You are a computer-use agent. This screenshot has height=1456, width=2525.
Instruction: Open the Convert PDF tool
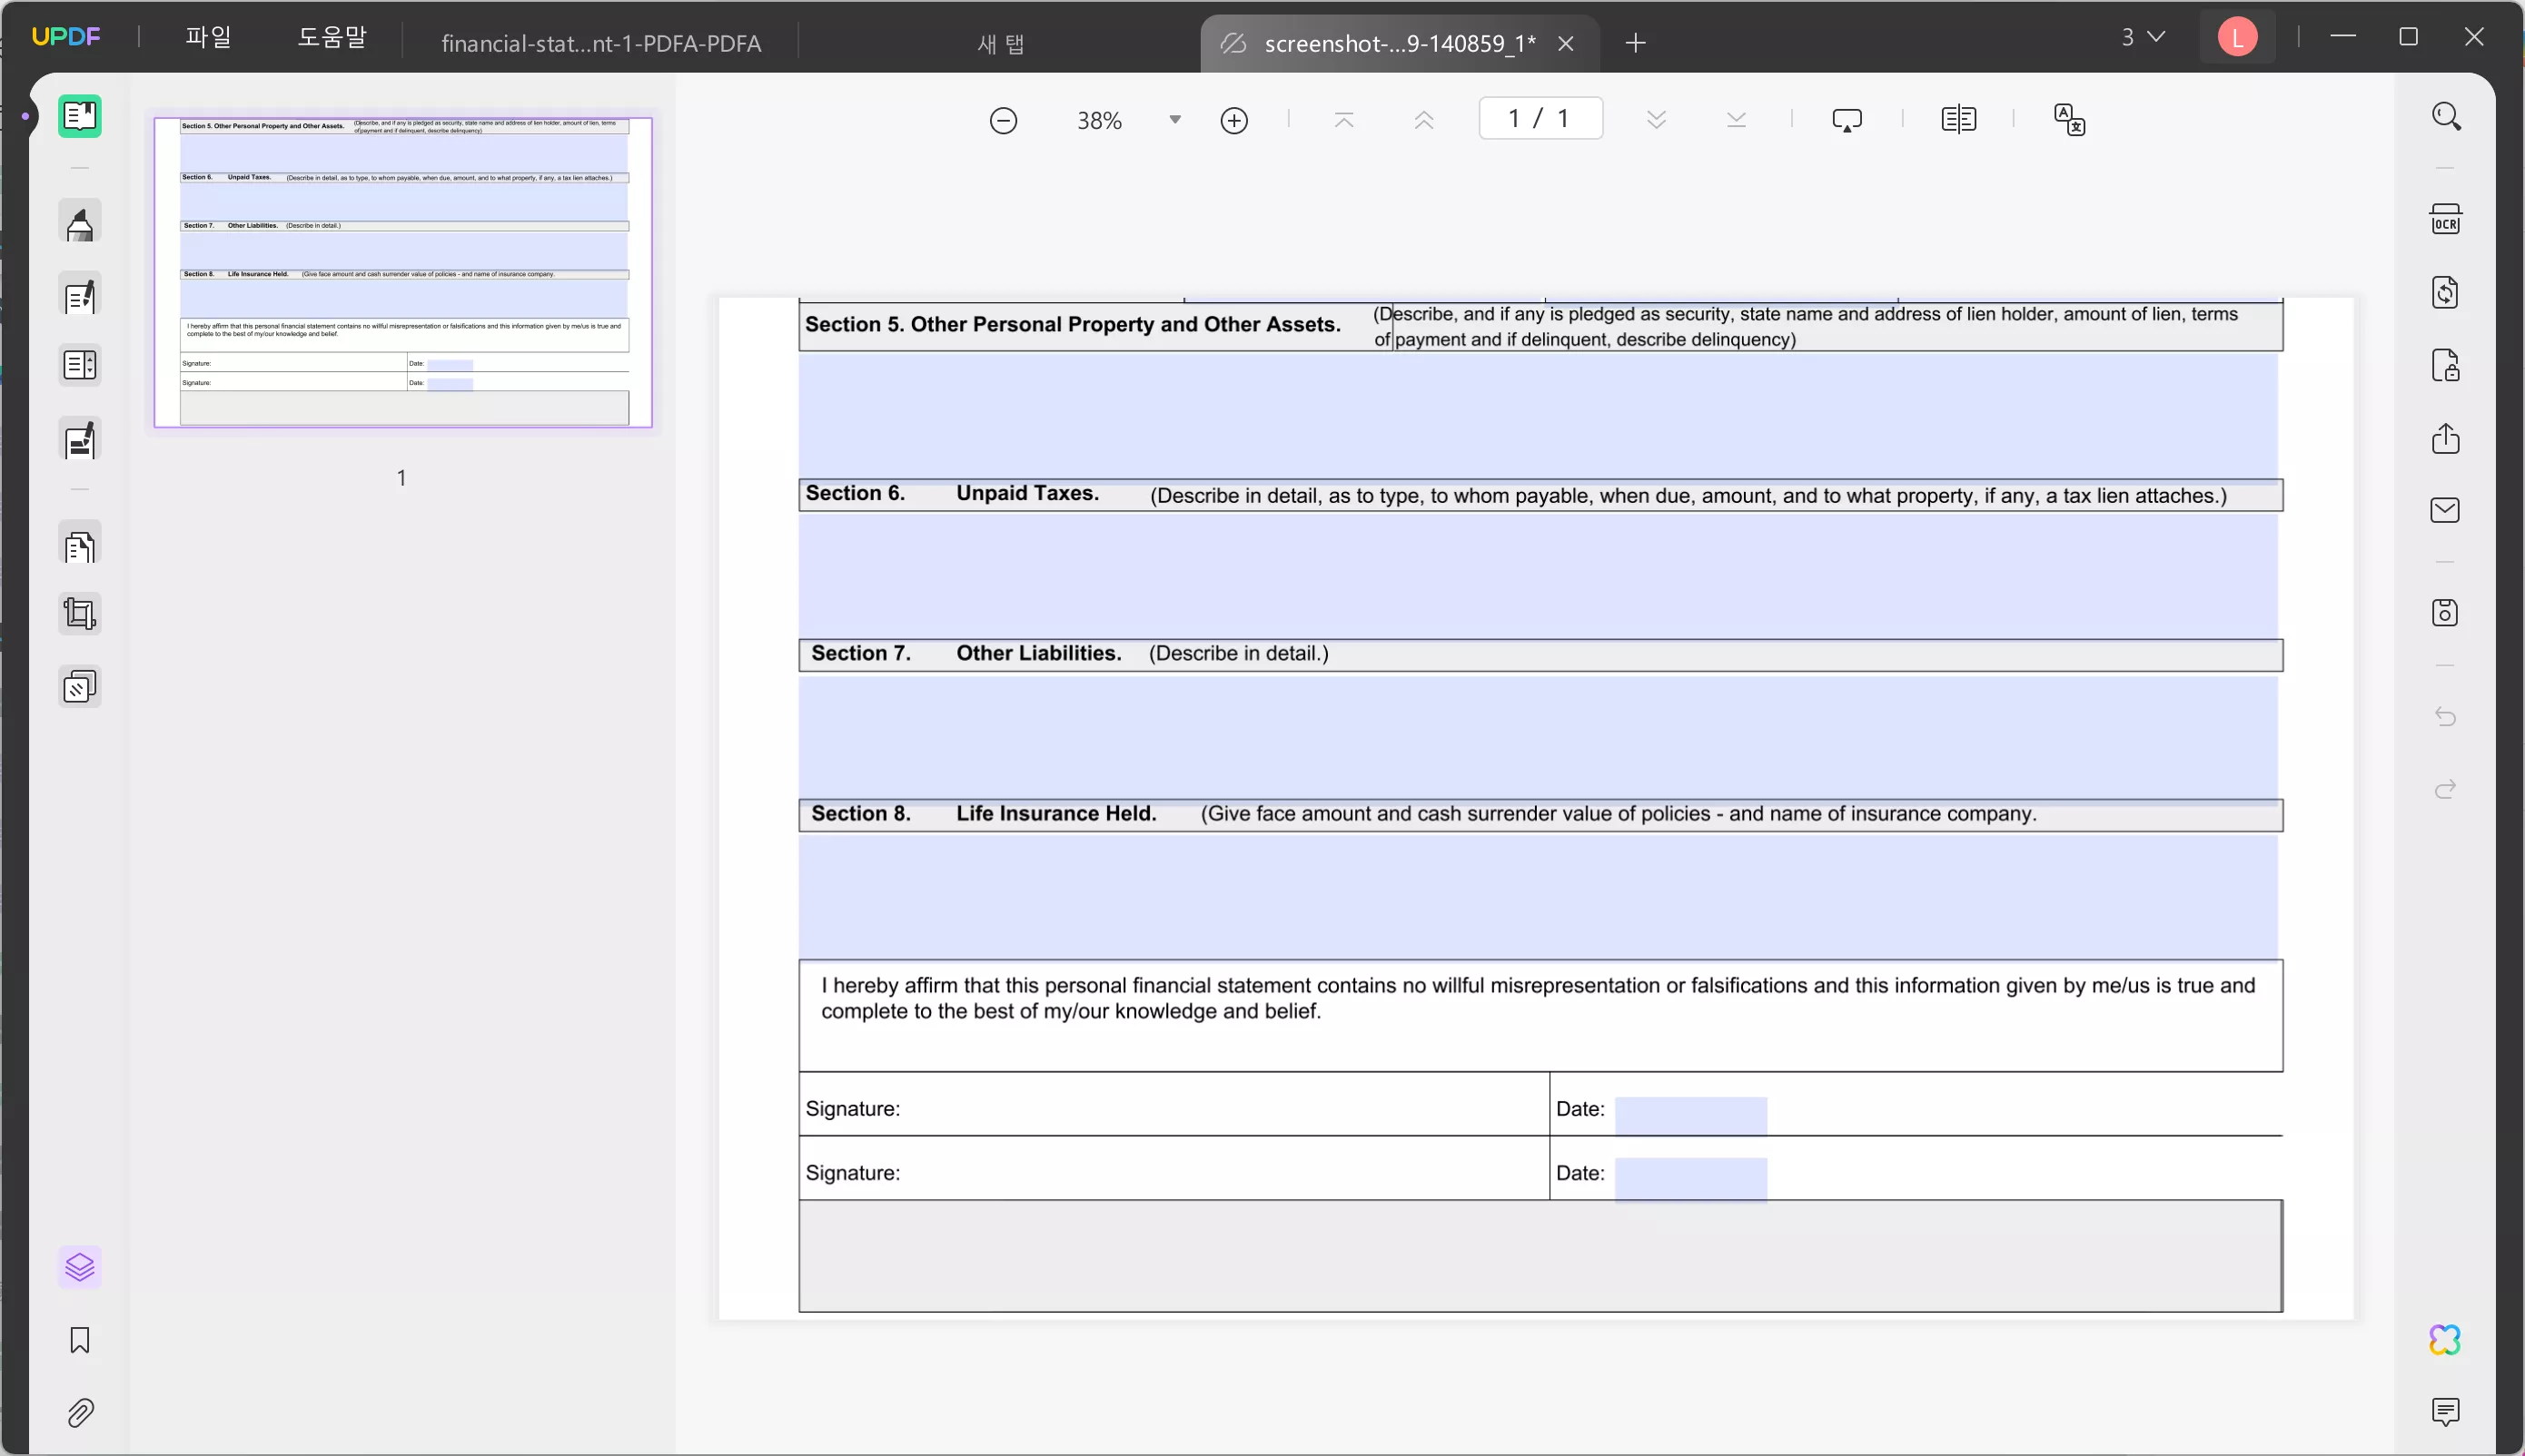point(2445,292)
